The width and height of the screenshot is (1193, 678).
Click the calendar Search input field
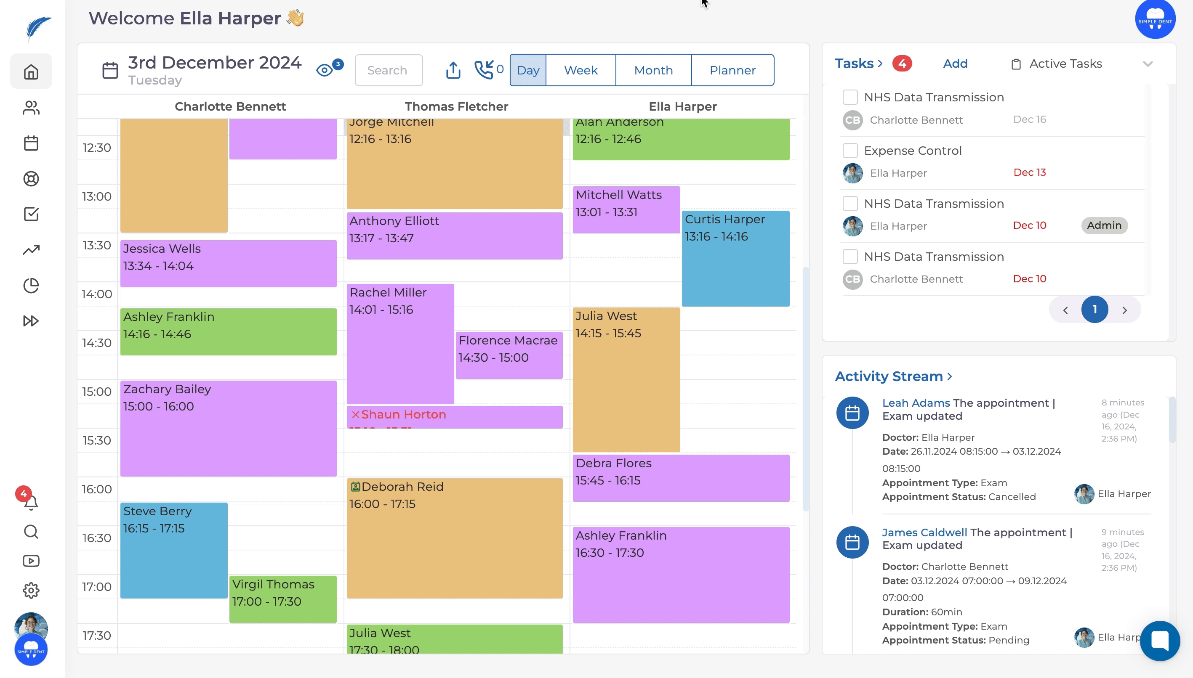point(388,70)
